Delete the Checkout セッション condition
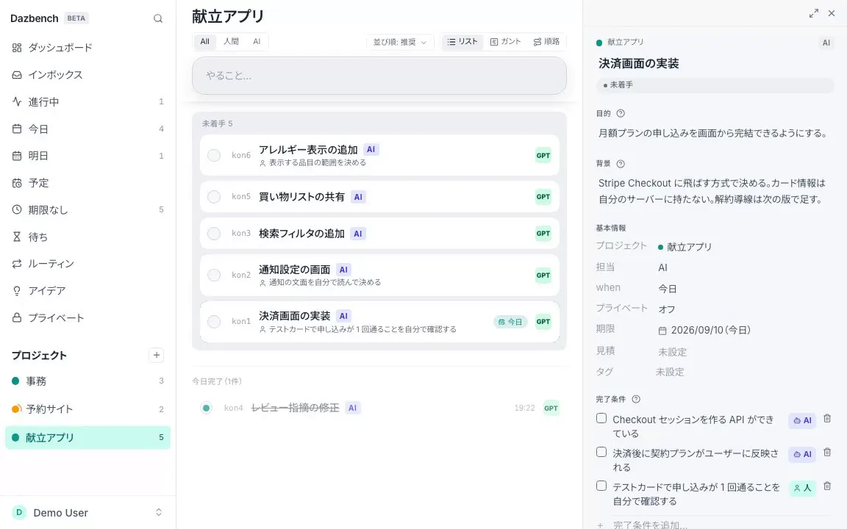The height and width of the screenshot is (529, 847). click(x=827, y=418)
